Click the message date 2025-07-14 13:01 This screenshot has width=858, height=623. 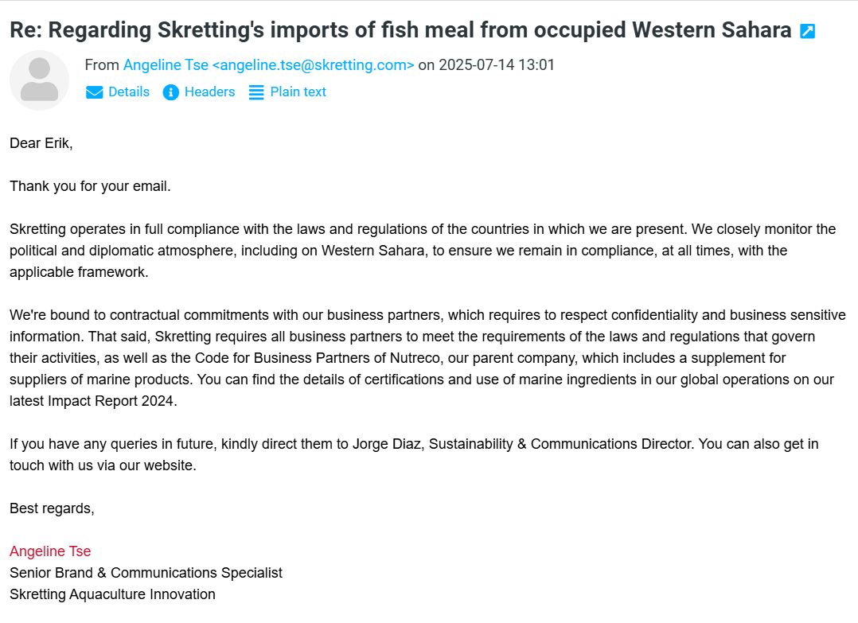[x=496, y=65]
